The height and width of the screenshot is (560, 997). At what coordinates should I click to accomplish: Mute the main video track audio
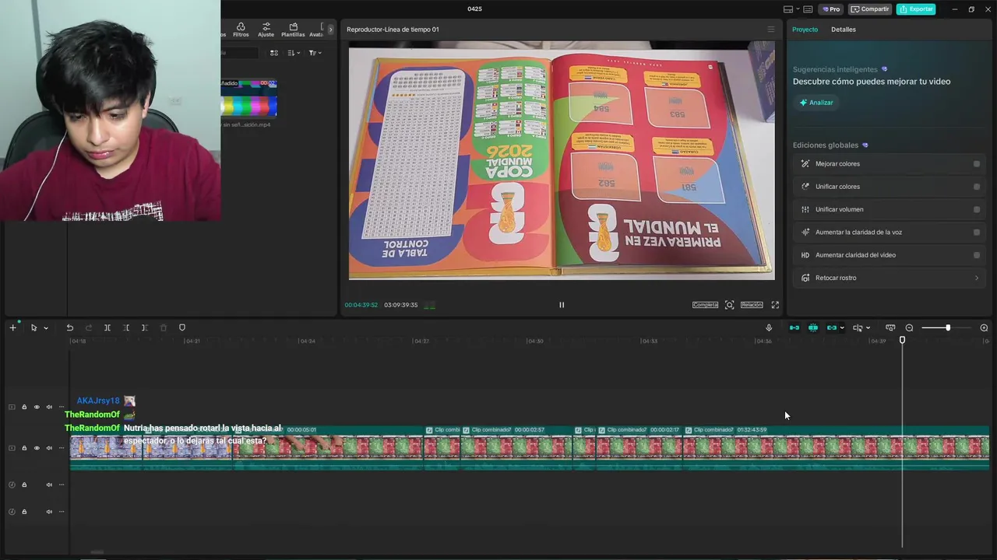click(x=49, y=448)
